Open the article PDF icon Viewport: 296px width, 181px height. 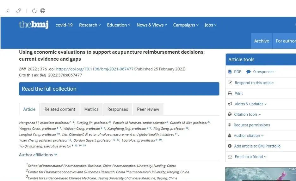click(230, 72)
